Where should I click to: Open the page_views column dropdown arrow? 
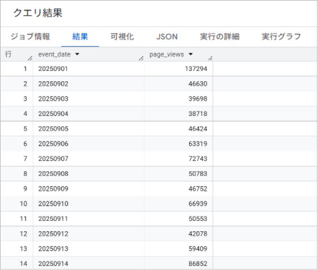point(191,54)
